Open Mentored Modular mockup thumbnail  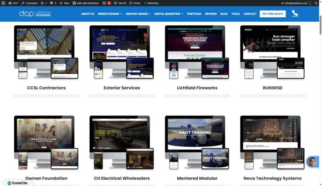pyautogui.click(x=197, y=143)
